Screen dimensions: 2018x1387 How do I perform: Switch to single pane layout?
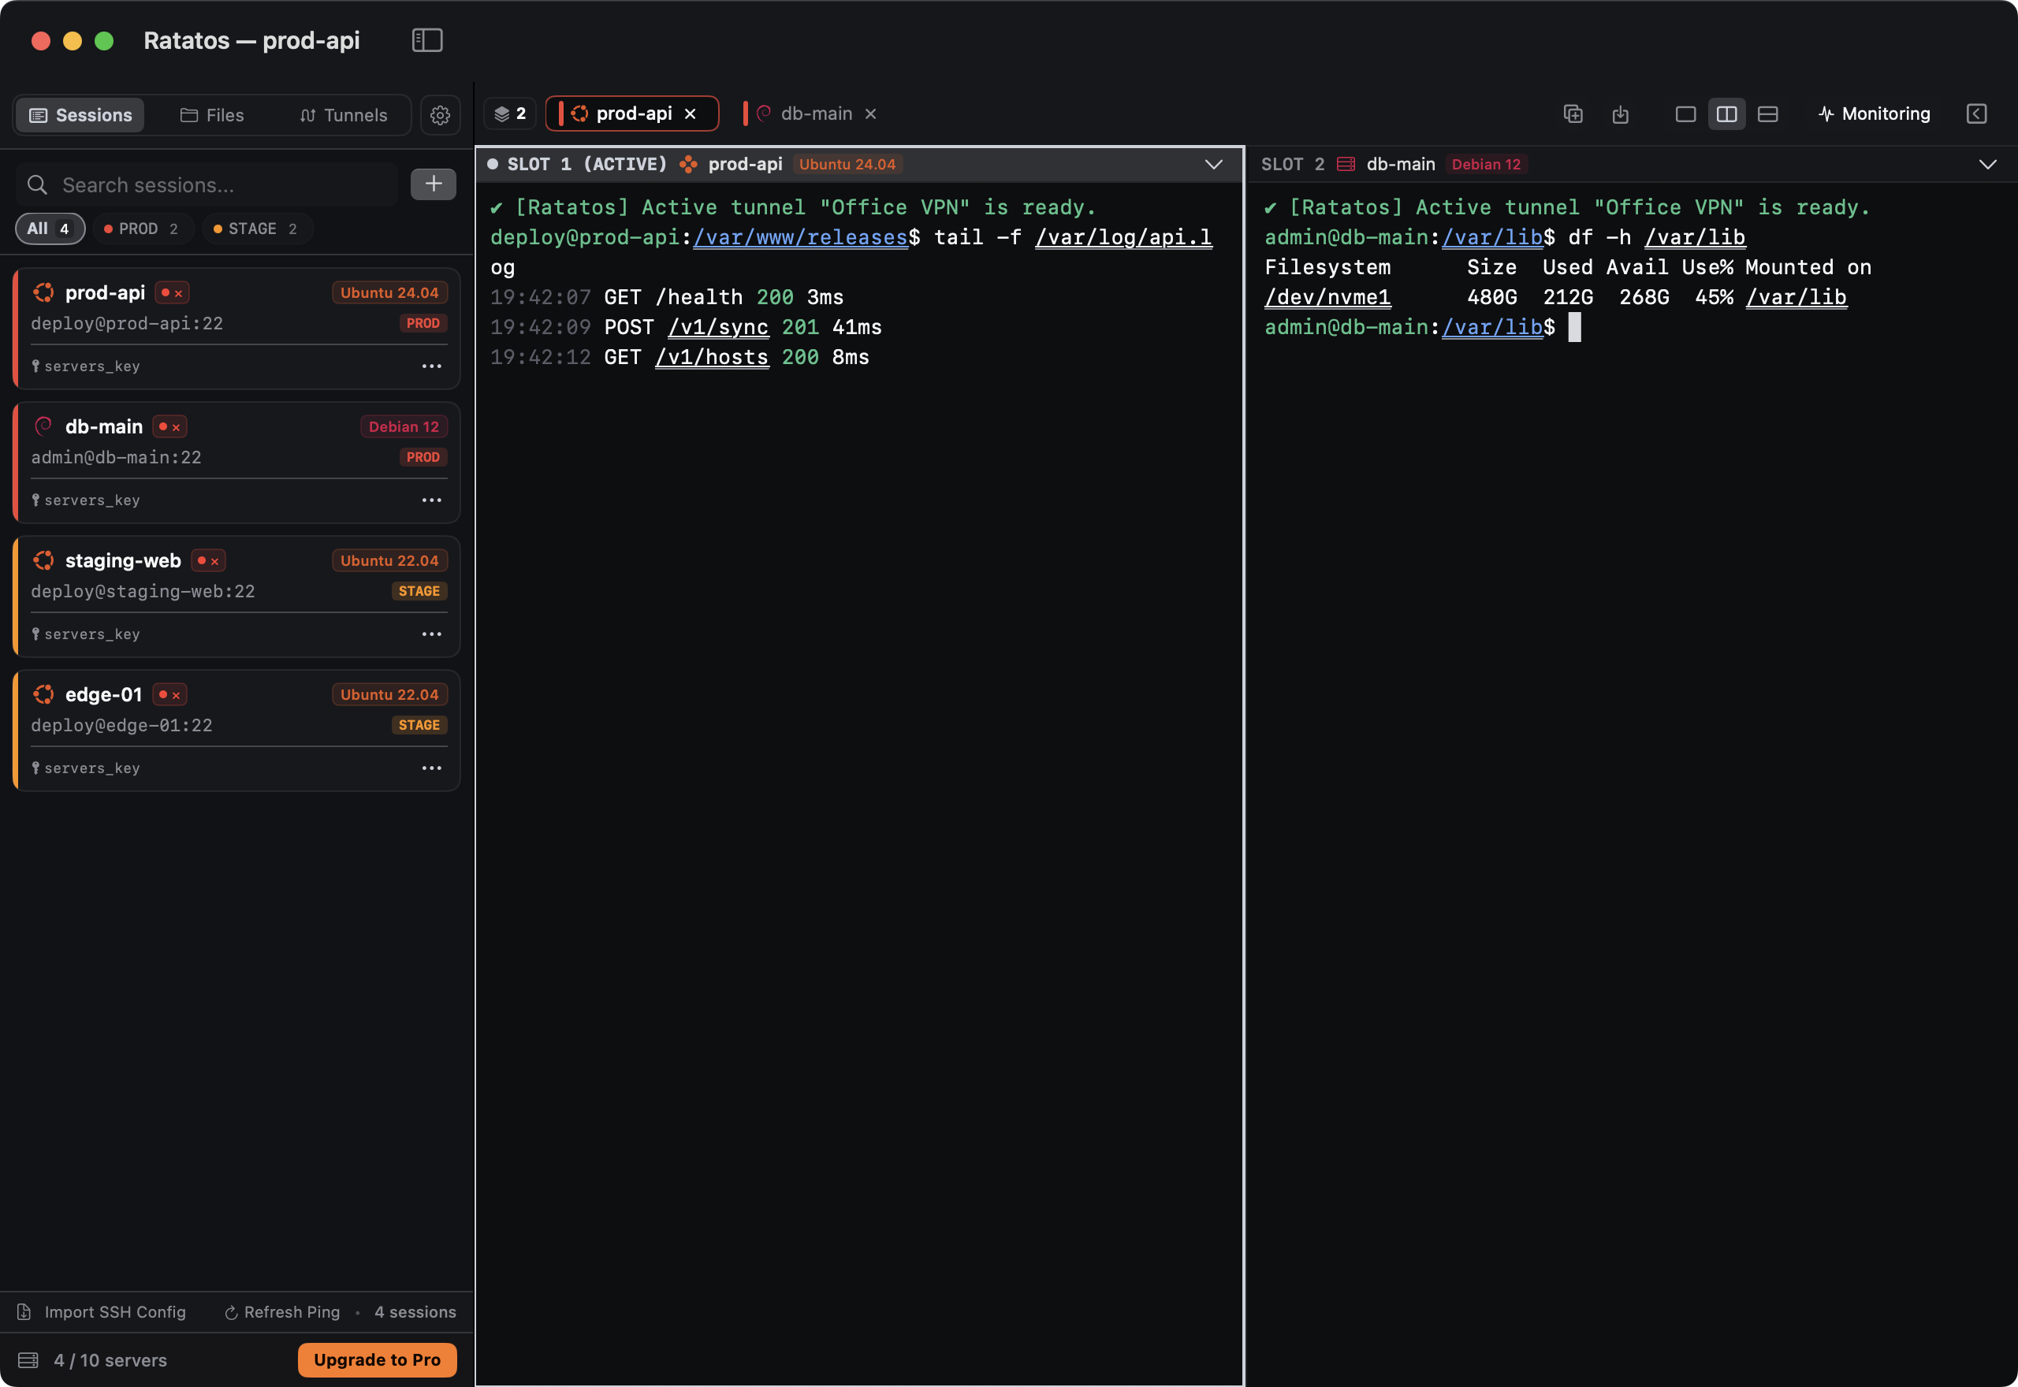(x=1685, y=113)
